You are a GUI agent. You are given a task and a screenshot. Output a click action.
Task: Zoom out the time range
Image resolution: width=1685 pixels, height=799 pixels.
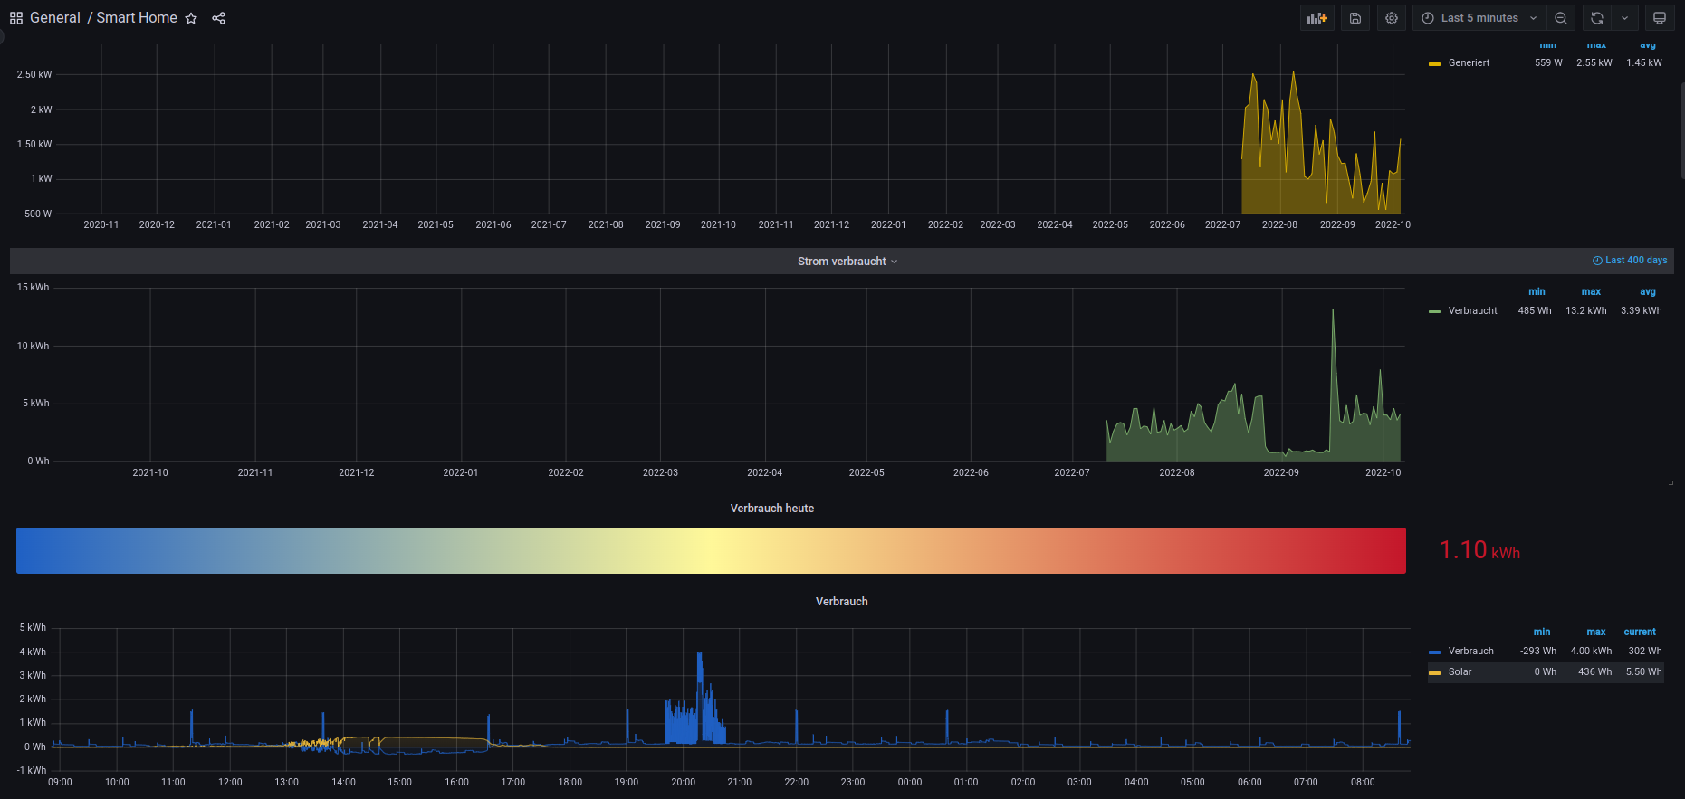[1561, 18]
